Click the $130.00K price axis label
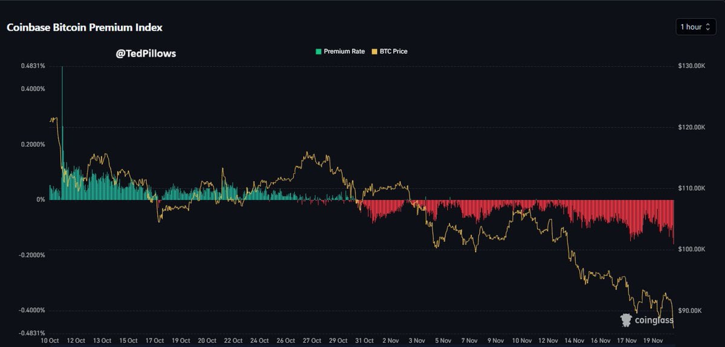Image resolution: width=725 pixels, height=347 pixels. click(x=692, y=66)
